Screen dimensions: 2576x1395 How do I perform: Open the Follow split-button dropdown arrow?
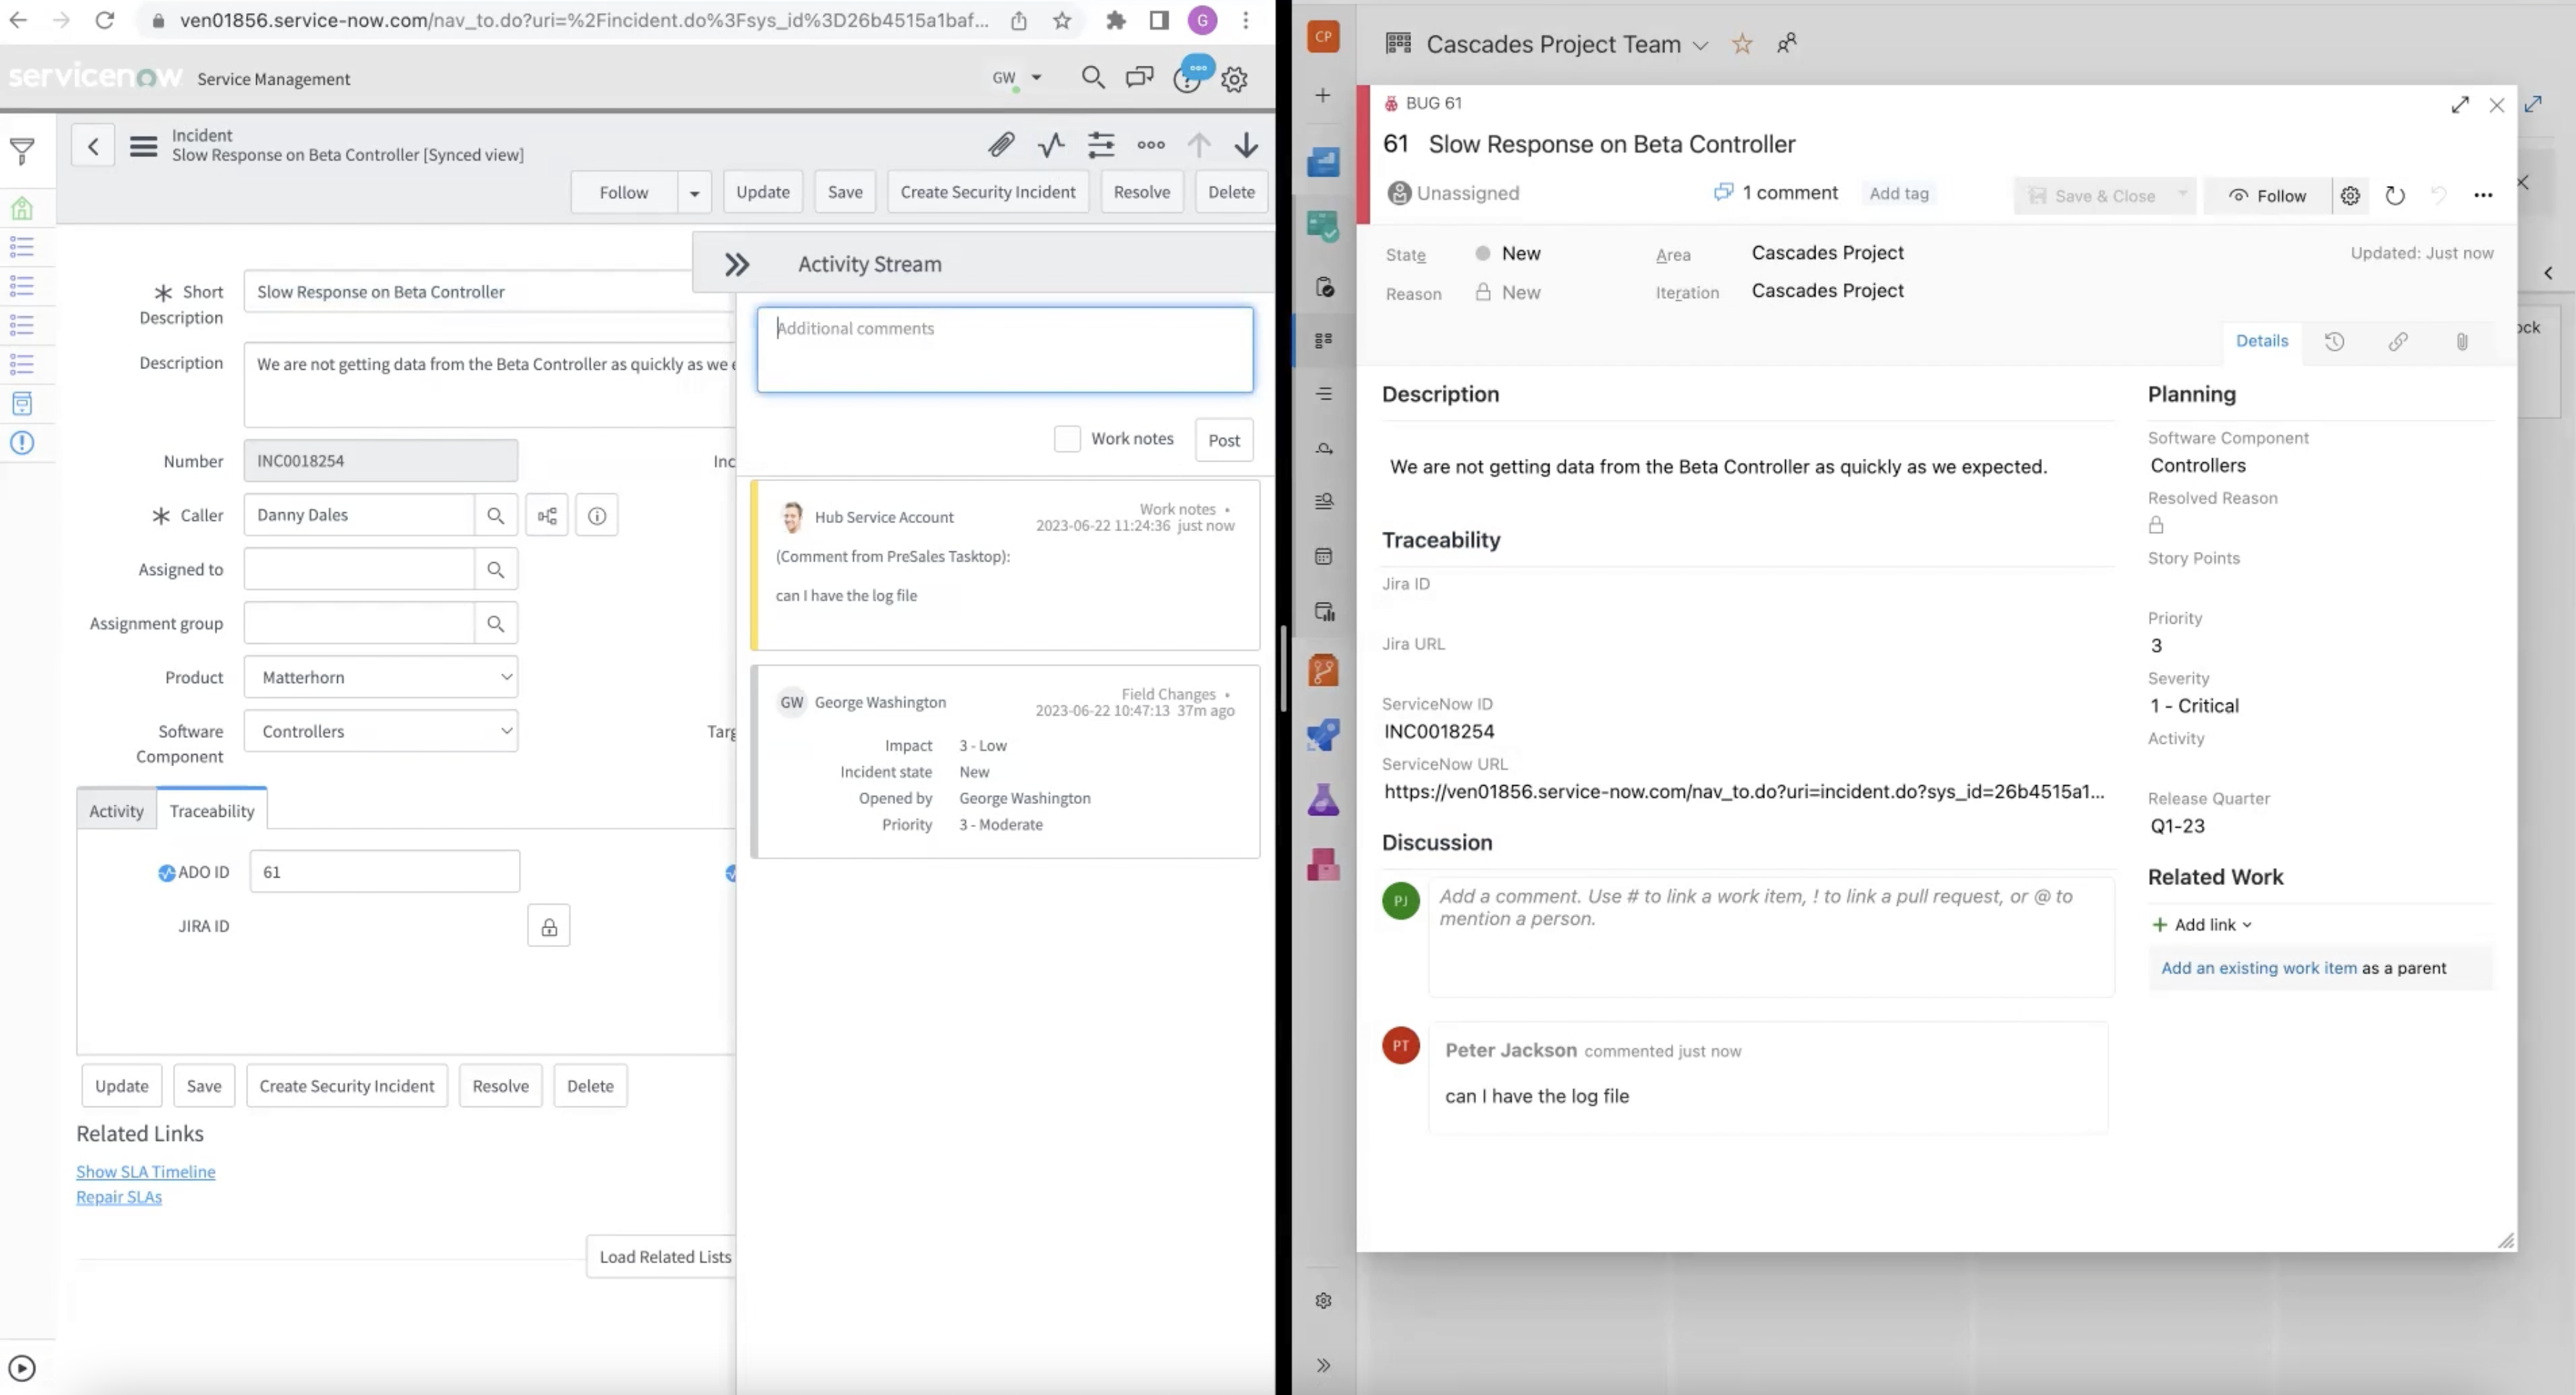694,192
